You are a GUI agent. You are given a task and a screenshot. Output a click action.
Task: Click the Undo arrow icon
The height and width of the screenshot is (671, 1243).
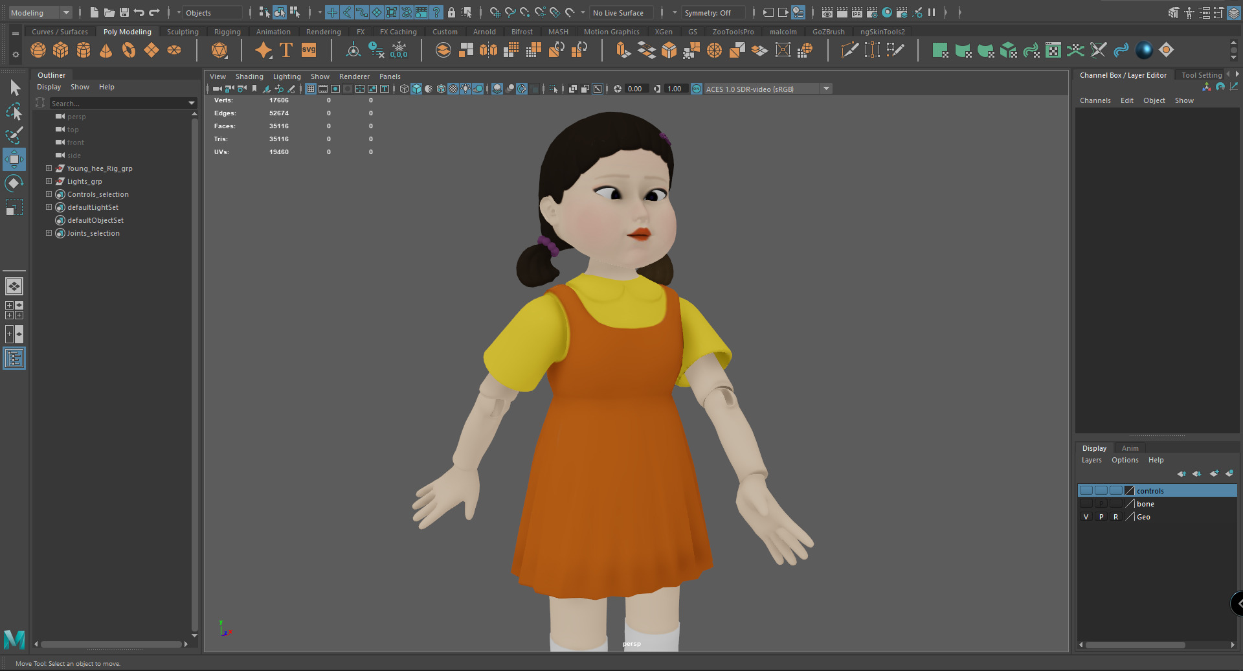click(x=139, y=12)
